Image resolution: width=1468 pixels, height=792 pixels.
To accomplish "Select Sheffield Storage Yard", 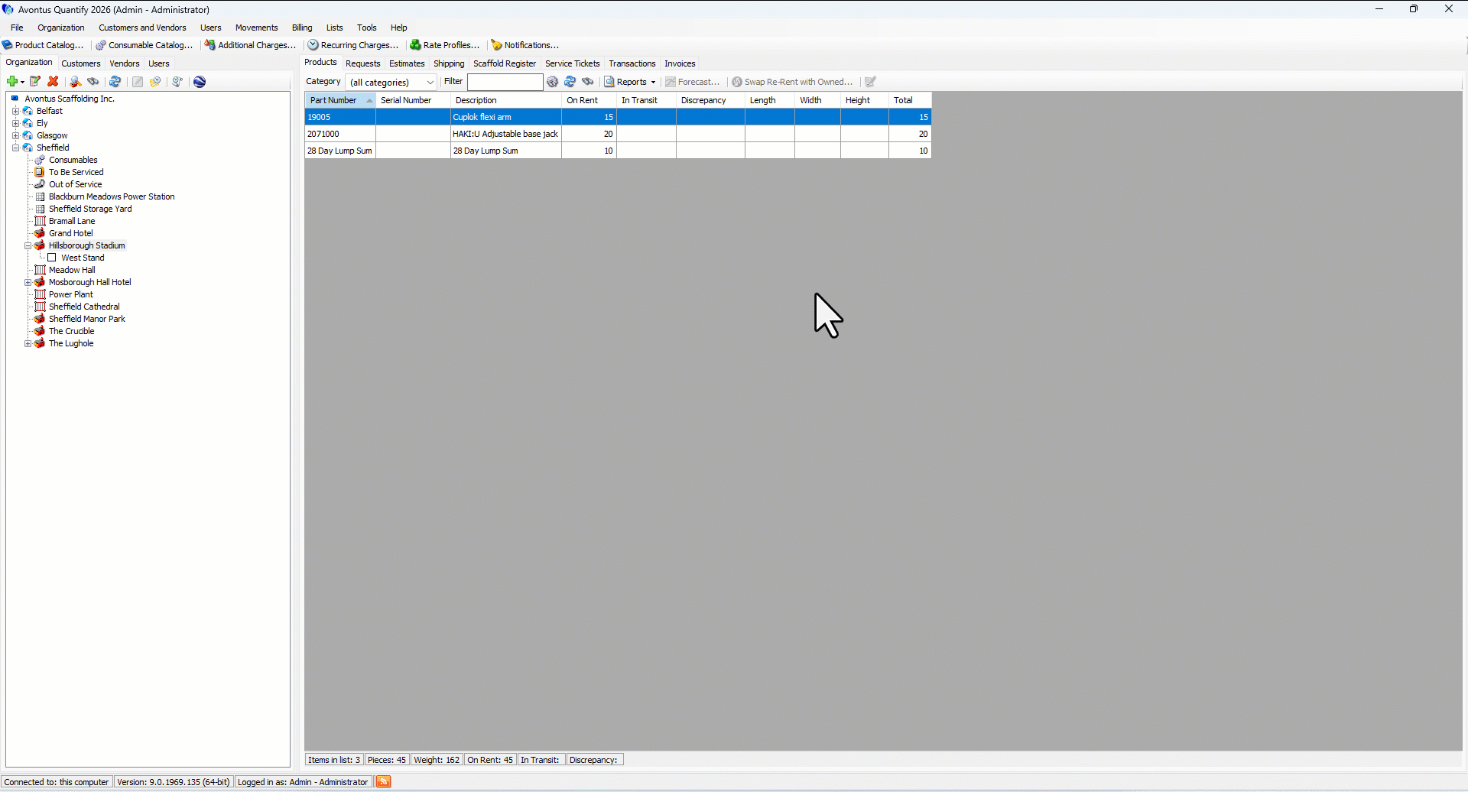I will (90, 209).
